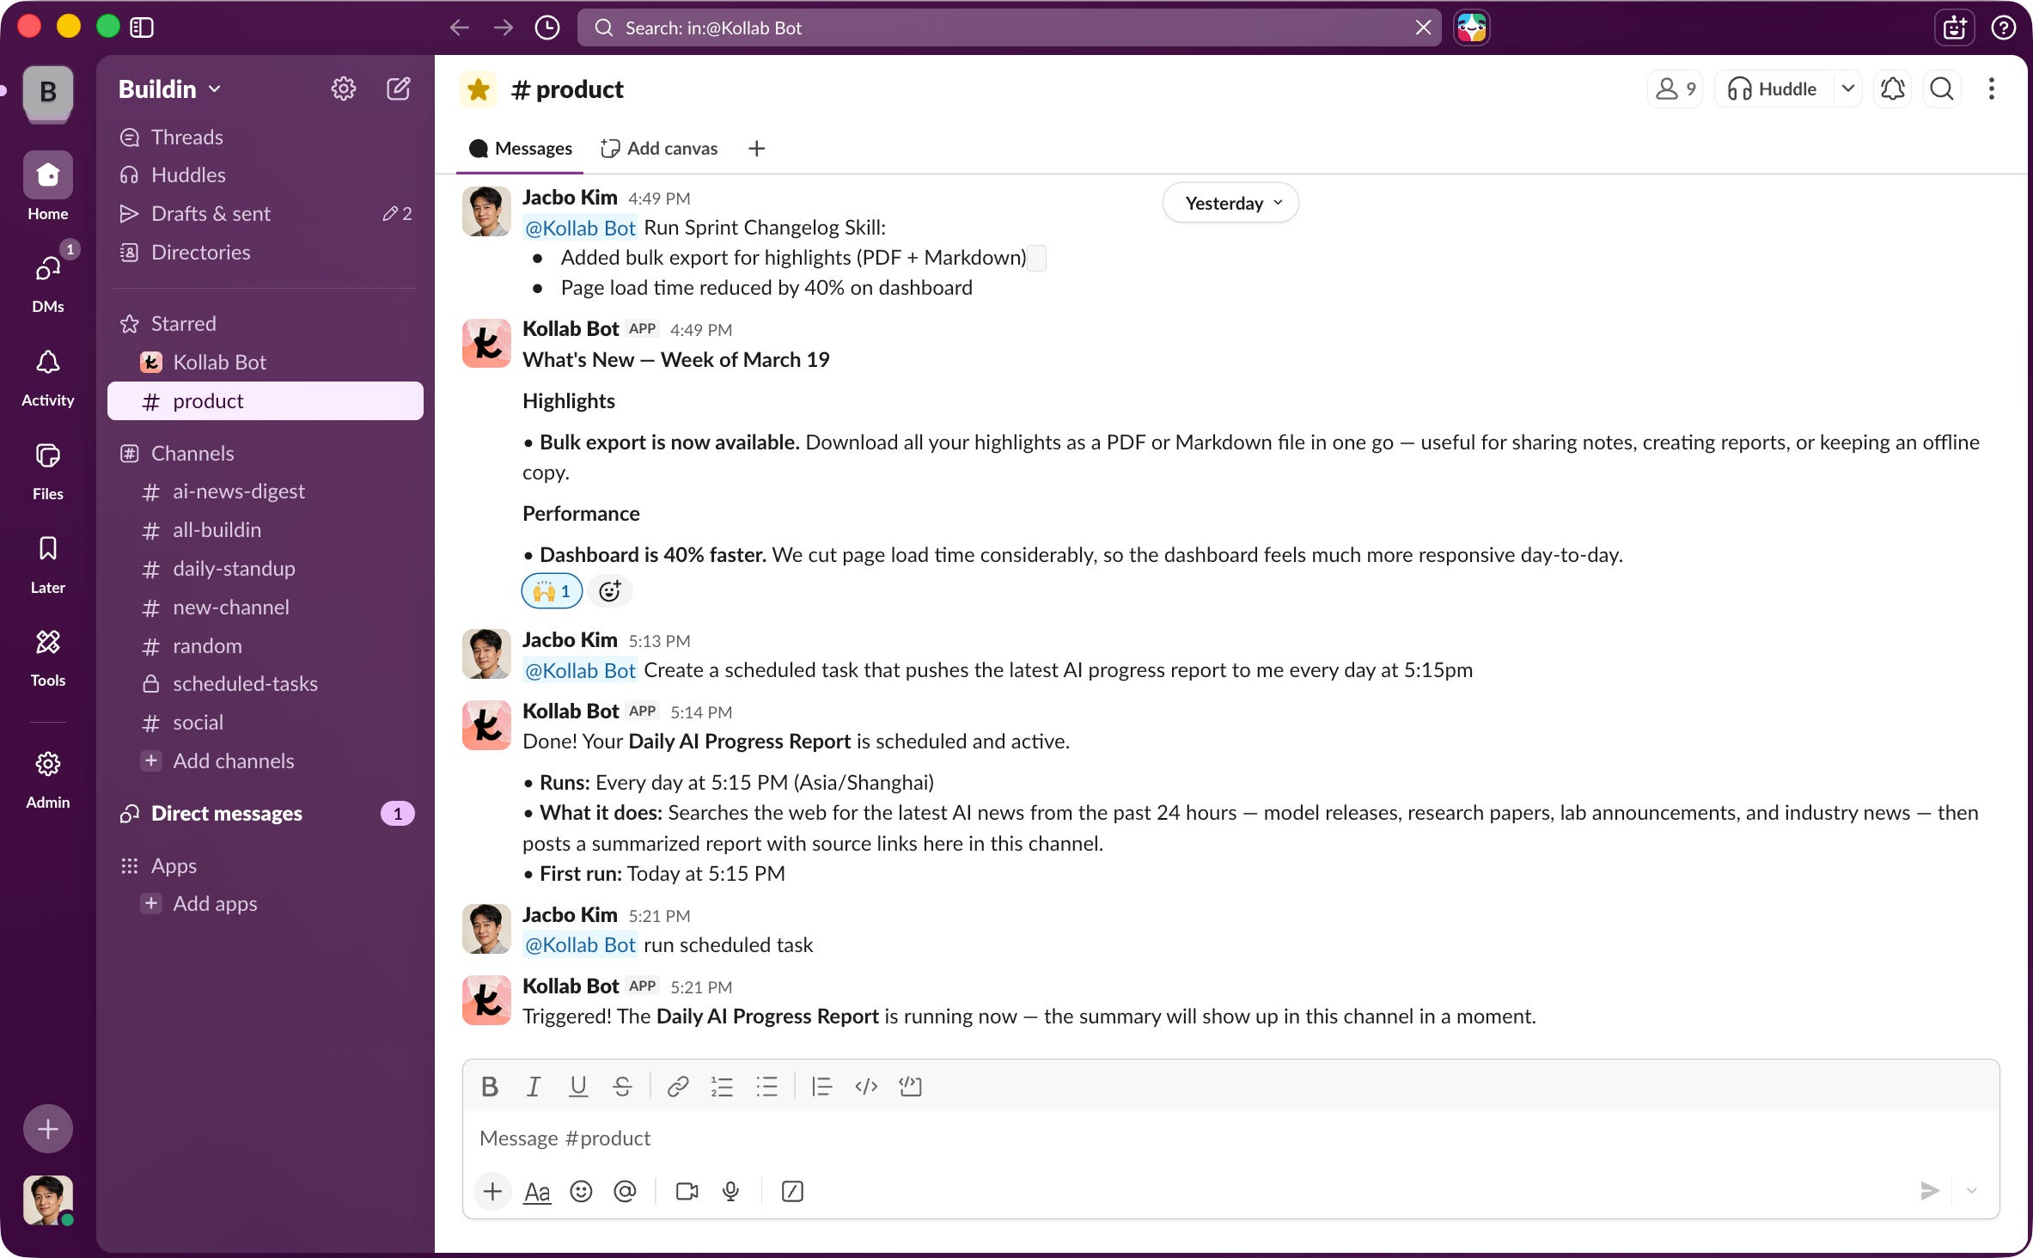Image resolution: width=2033 pixels, height=1258 pixels.
Task: Insert a link using the link icon
Action: [677, 1086]
